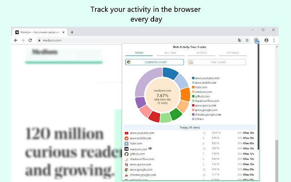Screen dimensions: 291x182
Task: Click the Others legend entry
Action: [x=198, y=119]
